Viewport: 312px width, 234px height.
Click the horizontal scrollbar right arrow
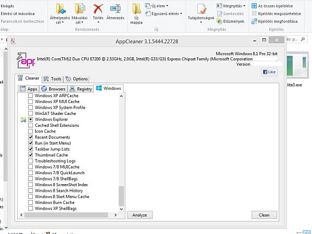115,215
